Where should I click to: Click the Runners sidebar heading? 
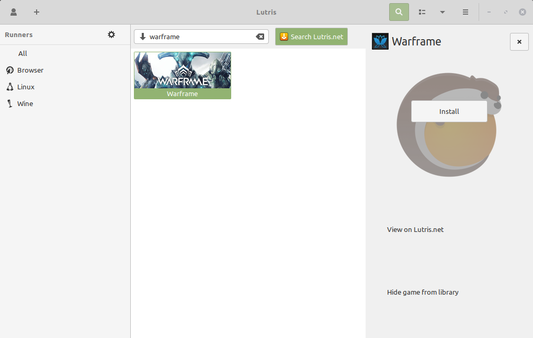[x=19, y=34]
